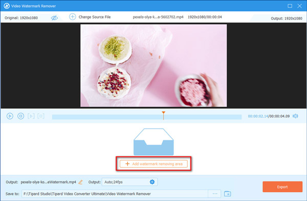
Task: Click the play segment bracket icon
Action: [31, 116]
